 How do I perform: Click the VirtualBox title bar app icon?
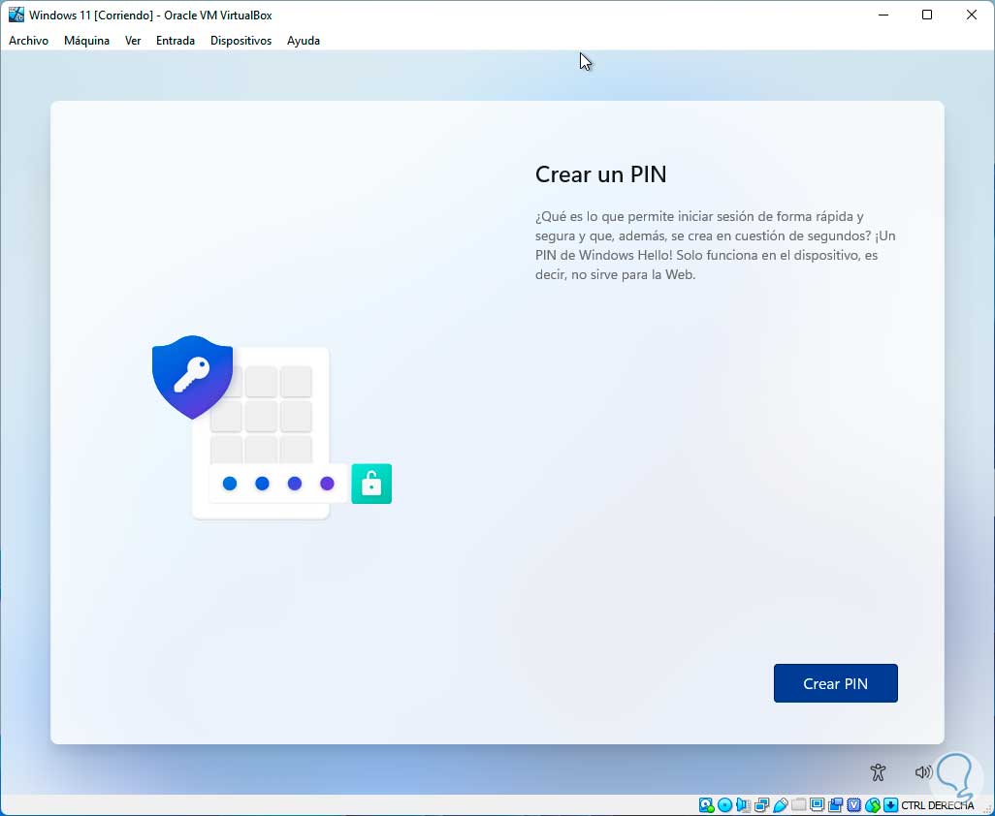[16, 15]
